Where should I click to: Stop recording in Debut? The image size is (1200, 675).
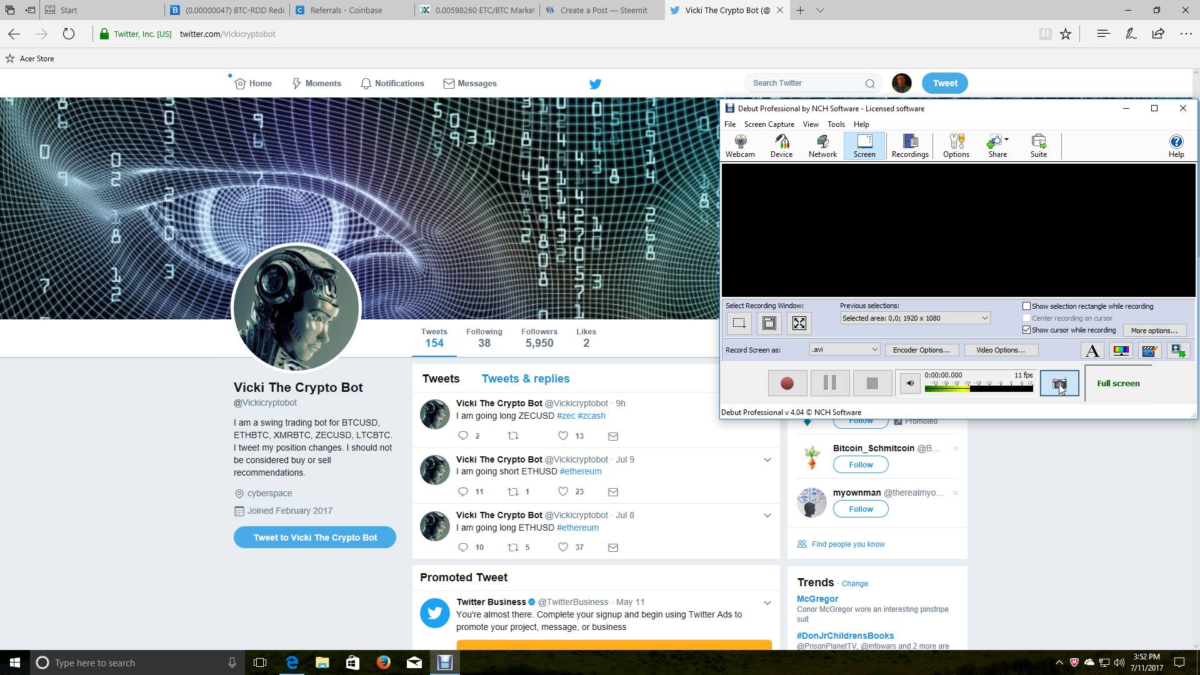click(872, 383)
